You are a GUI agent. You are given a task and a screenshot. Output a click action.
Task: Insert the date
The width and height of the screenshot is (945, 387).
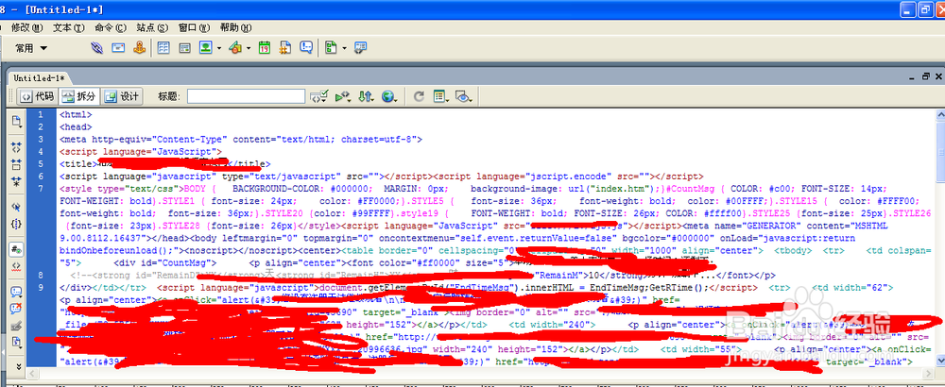point(264,47)
